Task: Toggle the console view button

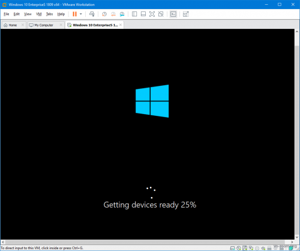Action: click(173, 14)
